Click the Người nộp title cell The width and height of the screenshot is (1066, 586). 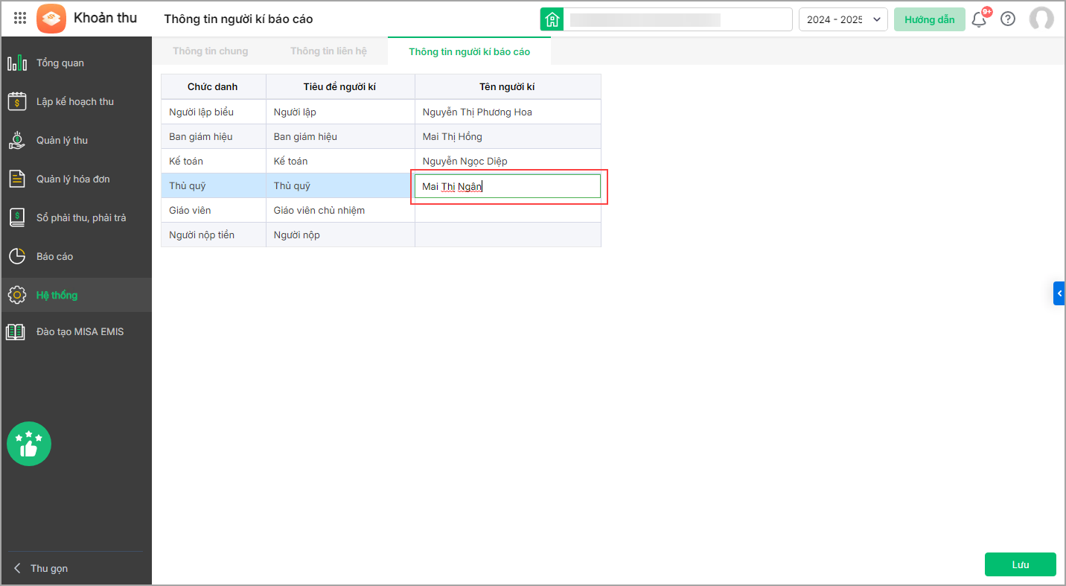click(340, 235)
